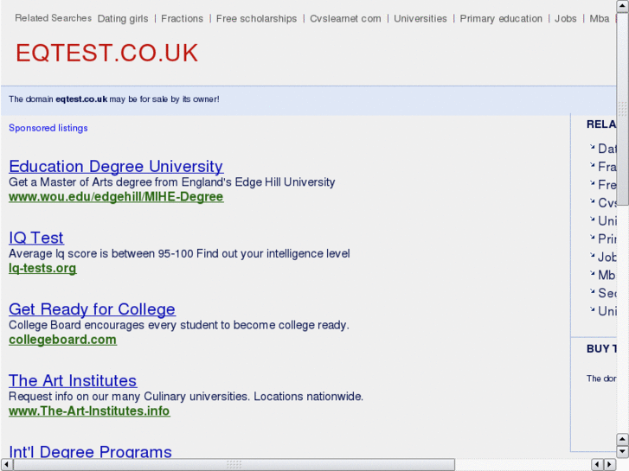Open the Fractions related search link
629x471 pixels.
182,18
